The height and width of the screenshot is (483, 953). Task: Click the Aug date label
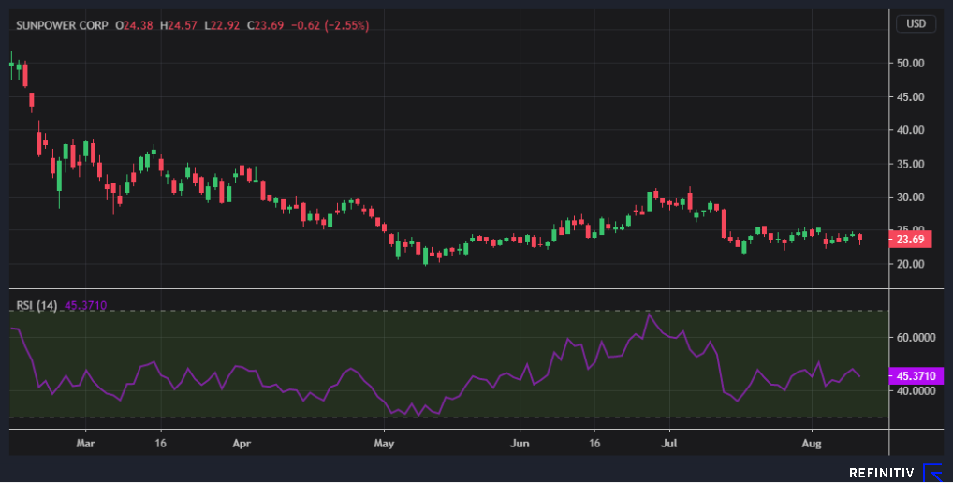tap(812, 444)
